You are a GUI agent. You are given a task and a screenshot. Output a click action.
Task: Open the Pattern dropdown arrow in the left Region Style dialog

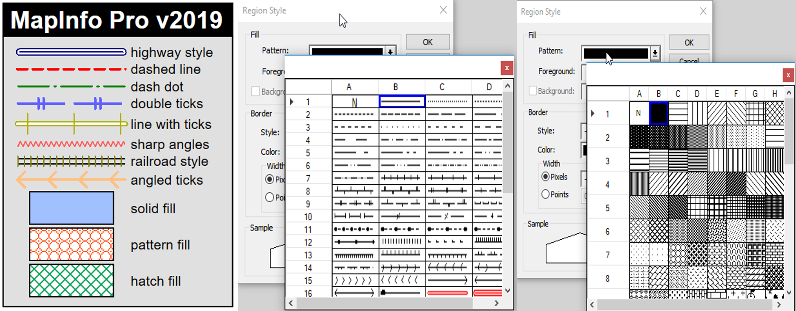point(390,51)
